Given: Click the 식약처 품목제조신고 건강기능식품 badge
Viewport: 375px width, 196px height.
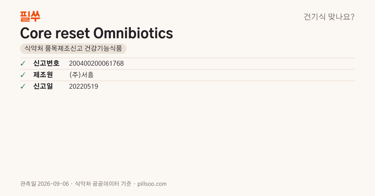Looking at the screenshot, I should click(73, 49).
